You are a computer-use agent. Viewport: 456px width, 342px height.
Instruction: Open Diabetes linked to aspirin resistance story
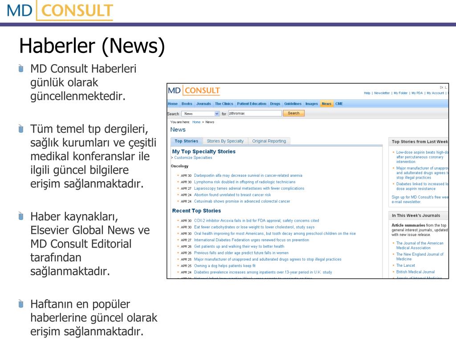coord(422,186)
